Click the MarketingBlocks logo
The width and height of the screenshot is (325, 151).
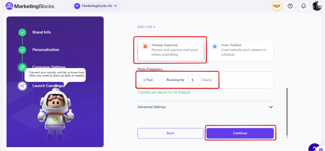[x=30, y=6]
